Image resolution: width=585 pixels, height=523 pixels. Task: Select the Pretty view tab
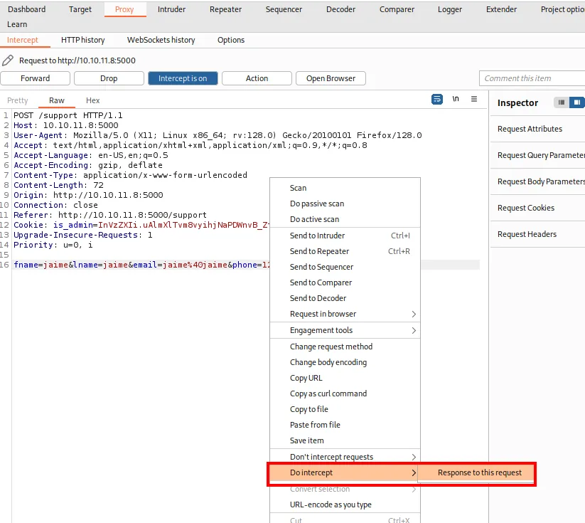[18, 100]
